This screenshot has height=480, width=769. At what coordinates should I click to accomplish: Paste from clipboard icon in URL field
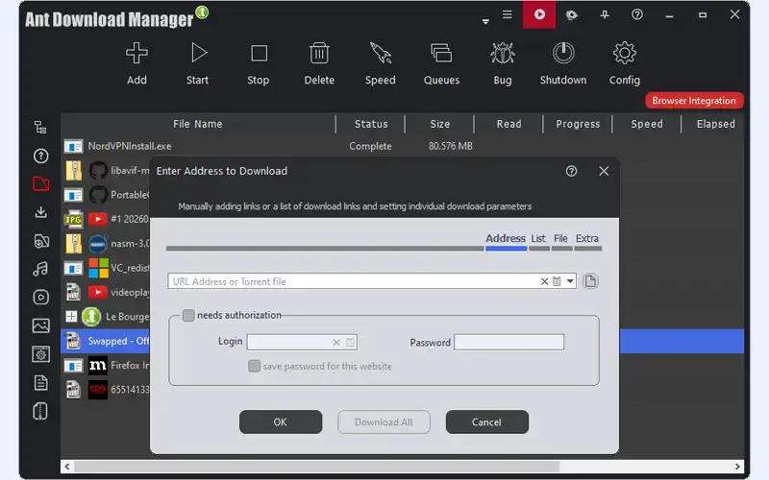point(557,281)
